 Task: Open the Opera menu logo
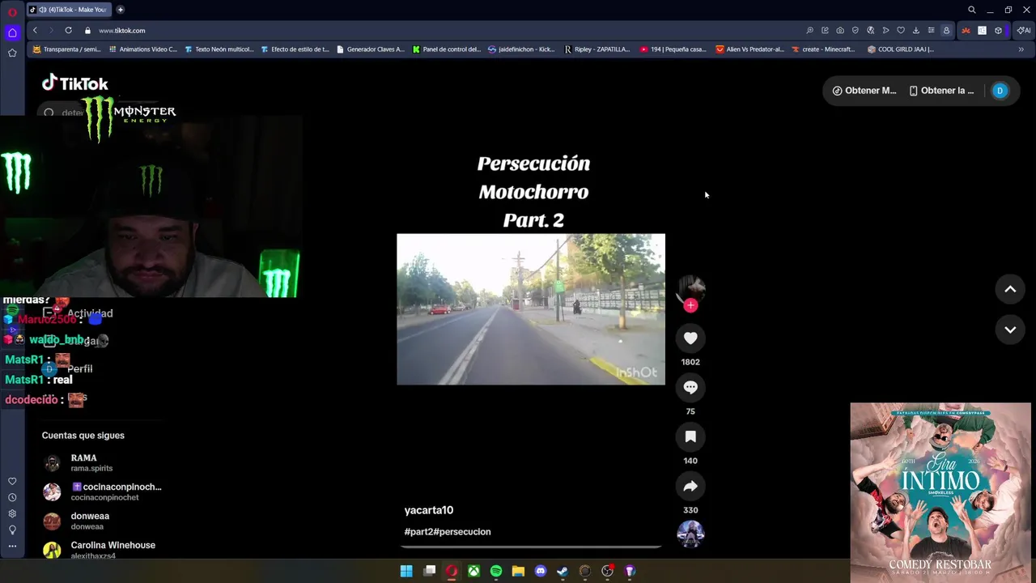[x=12, y=11]
